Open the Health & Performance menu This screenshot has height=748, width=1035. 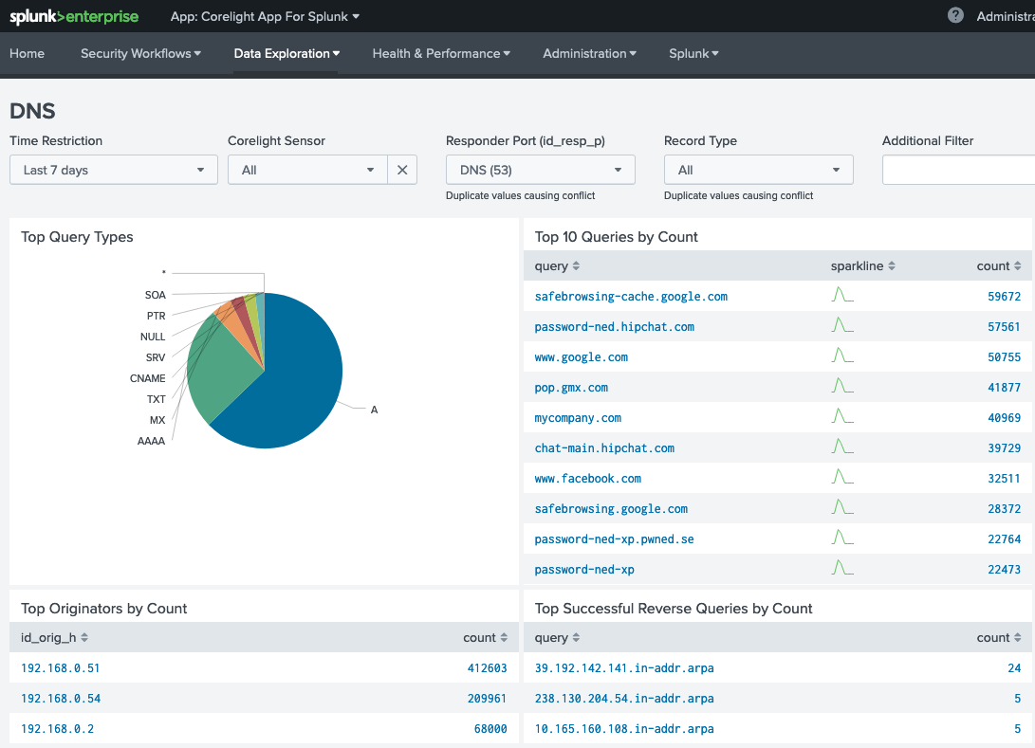(440, 54)
